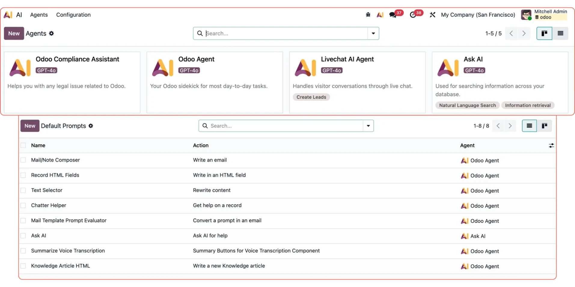The width and height of the screenshot is (575, 287).
Task: Click 'Convert a prompt in an email' cell
Action: [x=227, y=220]
